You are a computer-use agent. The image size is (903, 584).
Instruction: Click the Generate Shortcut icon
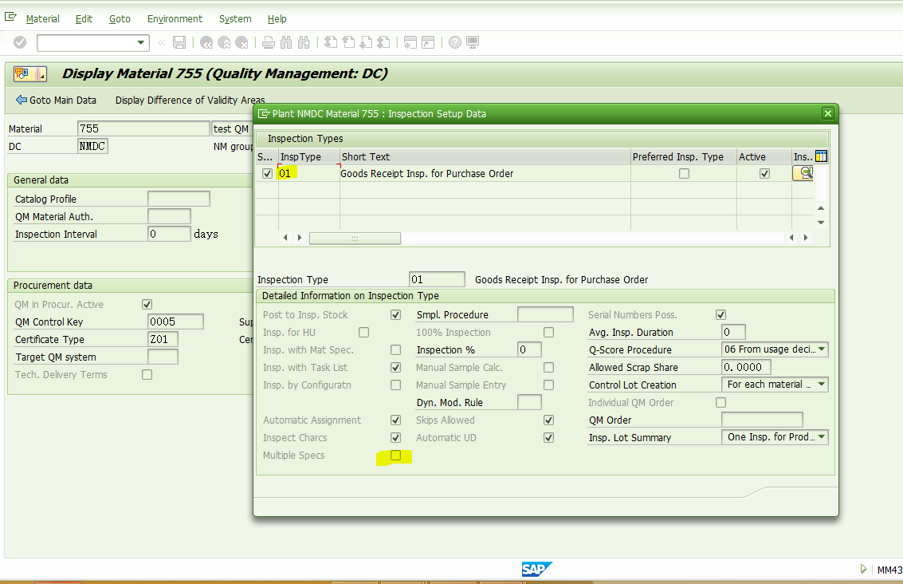click(x=428, y=42)
